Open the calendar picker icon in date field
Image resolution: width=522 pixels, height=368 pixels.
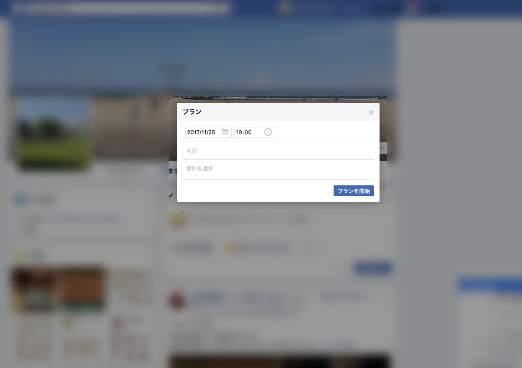click(225, 132)
